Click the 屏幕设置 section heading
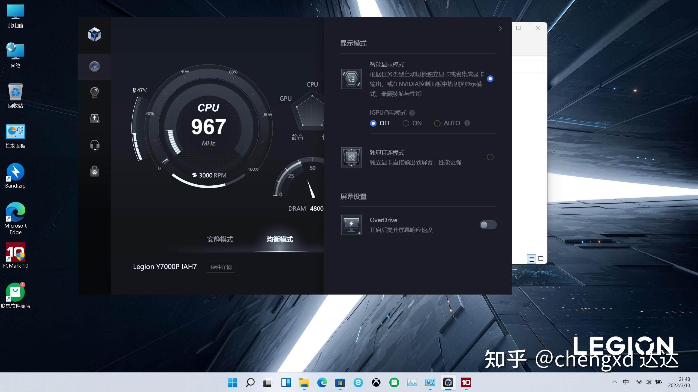Viewport: 698px width, 392px height. [353, 197]
